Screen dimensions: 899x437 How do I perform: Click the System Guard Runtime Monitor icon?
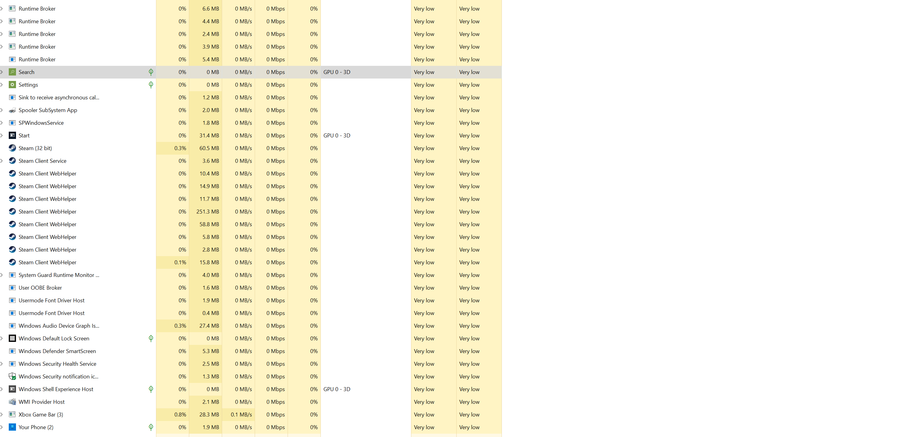12,275
